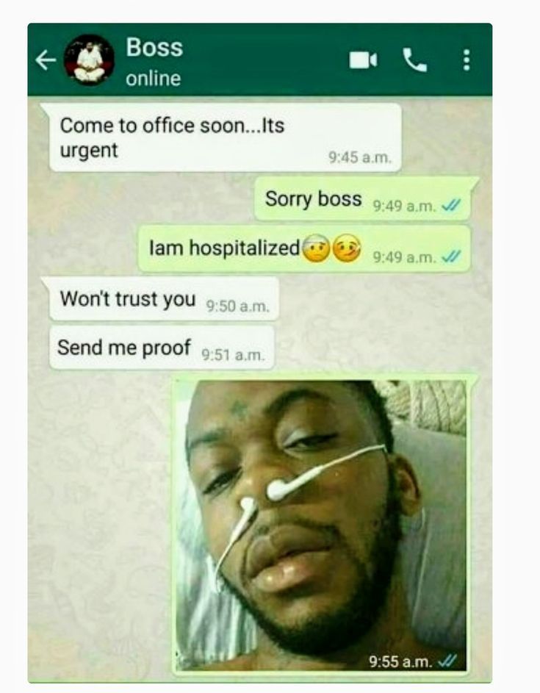Tap the 9:45 a.m. timestamp

pos(360,157)
